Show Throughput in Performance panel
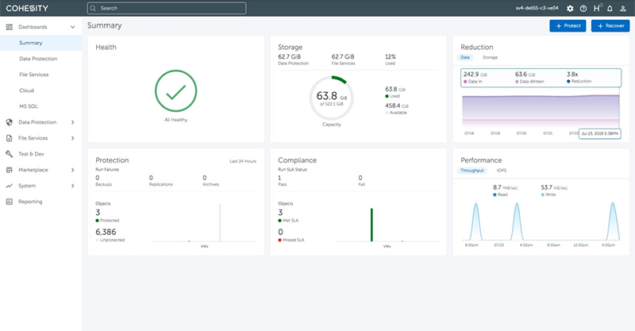The width and height of the screenshot is (635, 331). click(472, 171)
